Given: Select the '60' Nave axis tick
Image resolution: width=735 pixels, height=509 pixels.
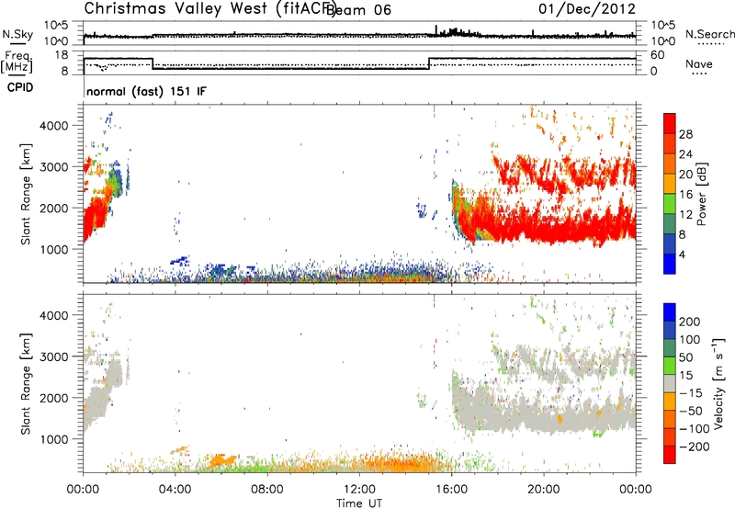Looking at the screenshot, I should point(658,55).
